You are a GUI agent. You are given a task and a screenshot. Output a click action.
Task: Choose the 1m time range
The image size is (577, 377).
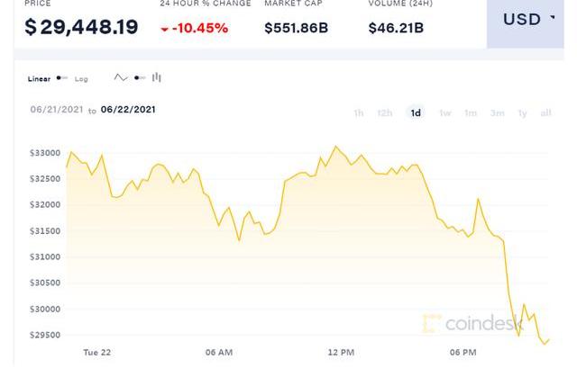click(x=470, y=112)
